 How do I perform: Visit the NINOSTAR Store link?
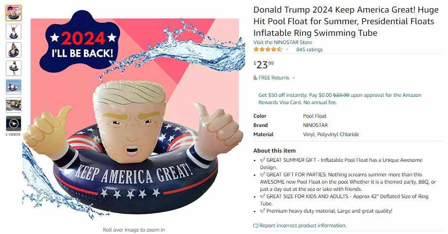pos(282,42)
